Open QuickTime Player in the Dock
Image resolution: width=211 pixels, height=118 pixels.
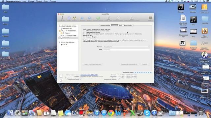click(x=154, y=113)
